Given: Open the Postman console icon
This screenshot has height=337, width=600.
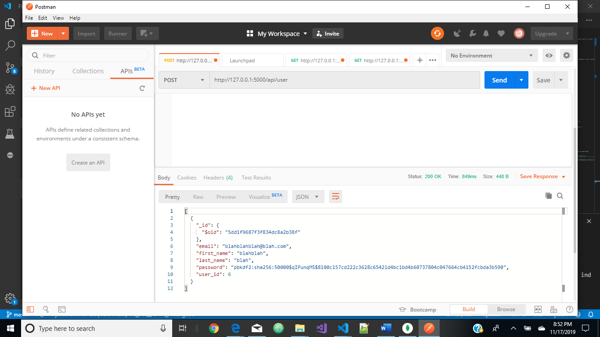Looking at the screenshot, I should point(62,309).
